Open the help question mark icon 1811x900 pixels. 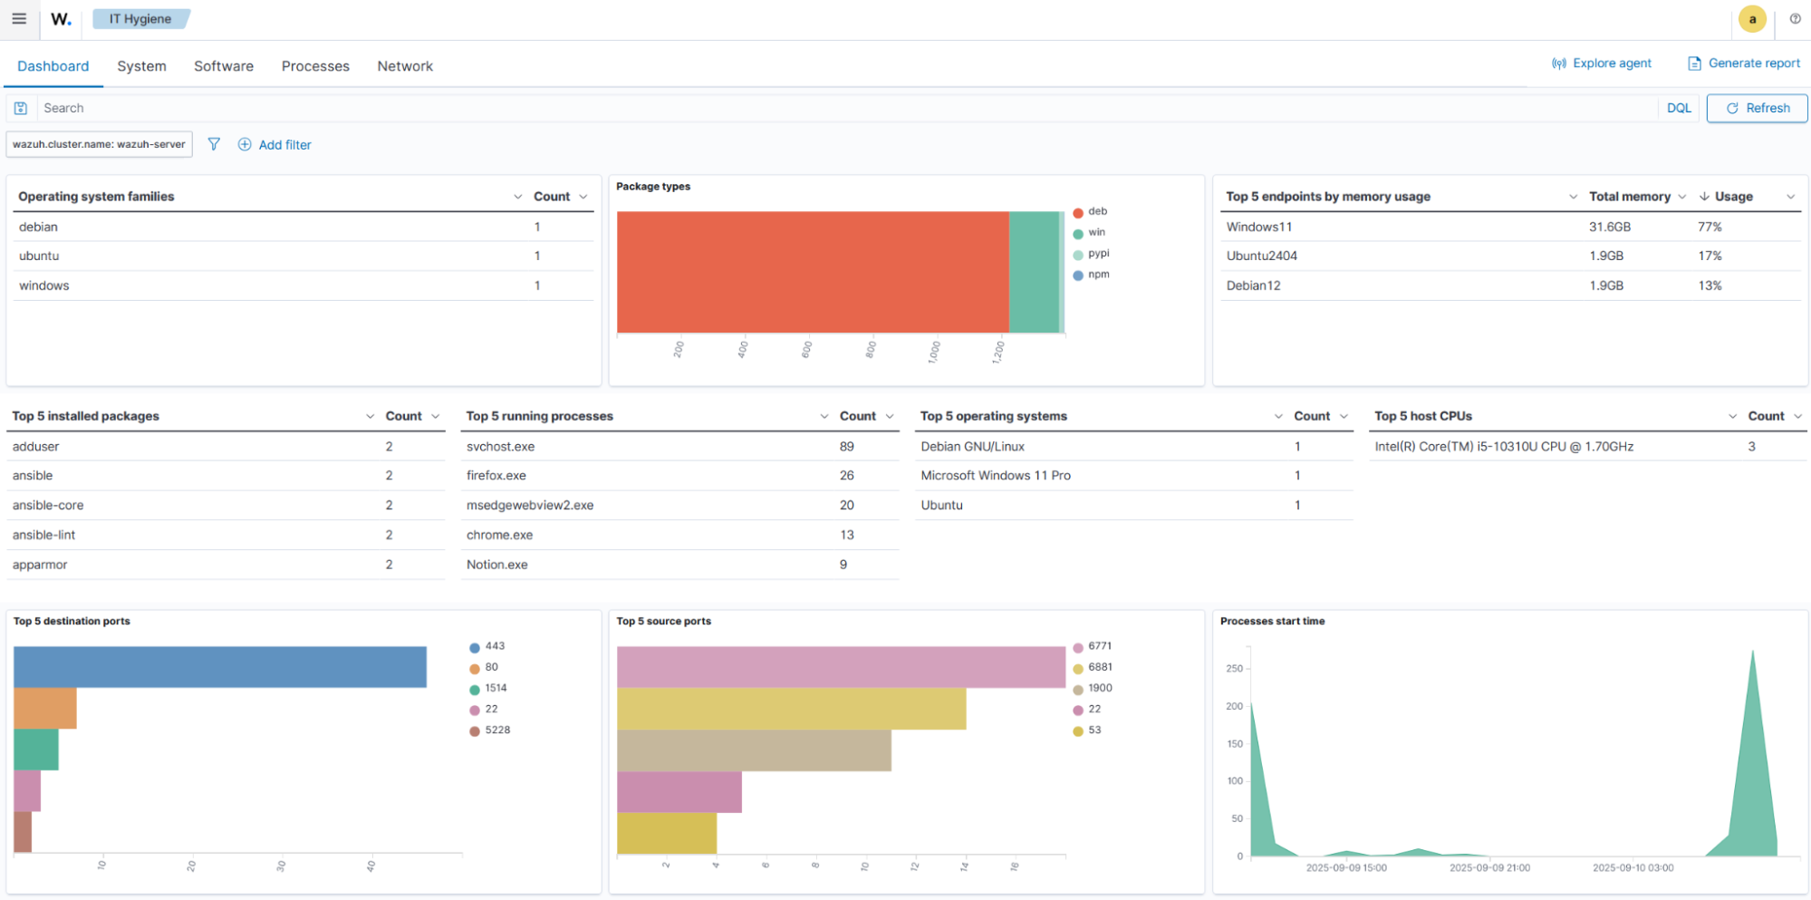pyautogui.click(x=1795, y=18)
